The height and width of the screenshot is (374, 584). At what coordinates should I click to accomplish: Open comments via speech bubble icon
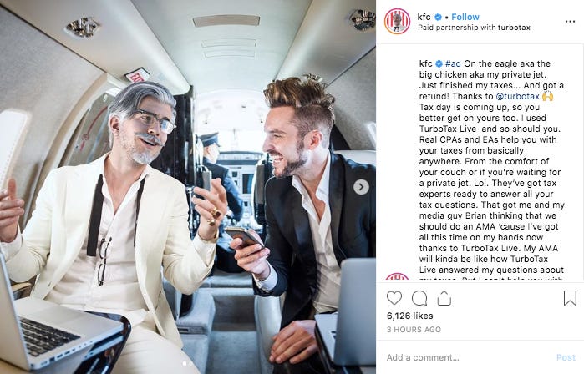click(419, 298)
